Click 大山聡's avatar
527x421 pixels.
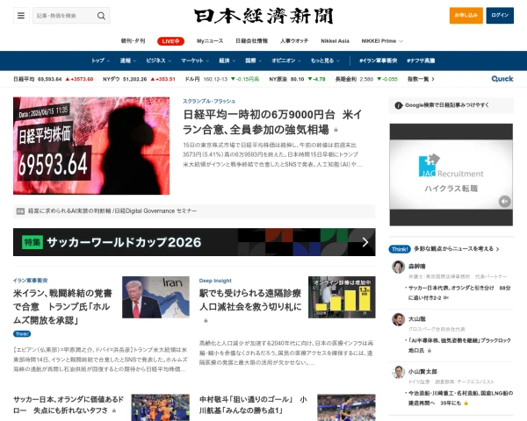(398, 319)
